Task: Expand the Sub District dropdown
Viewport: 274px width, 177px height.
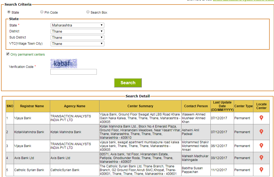Action: click(77, 37)
